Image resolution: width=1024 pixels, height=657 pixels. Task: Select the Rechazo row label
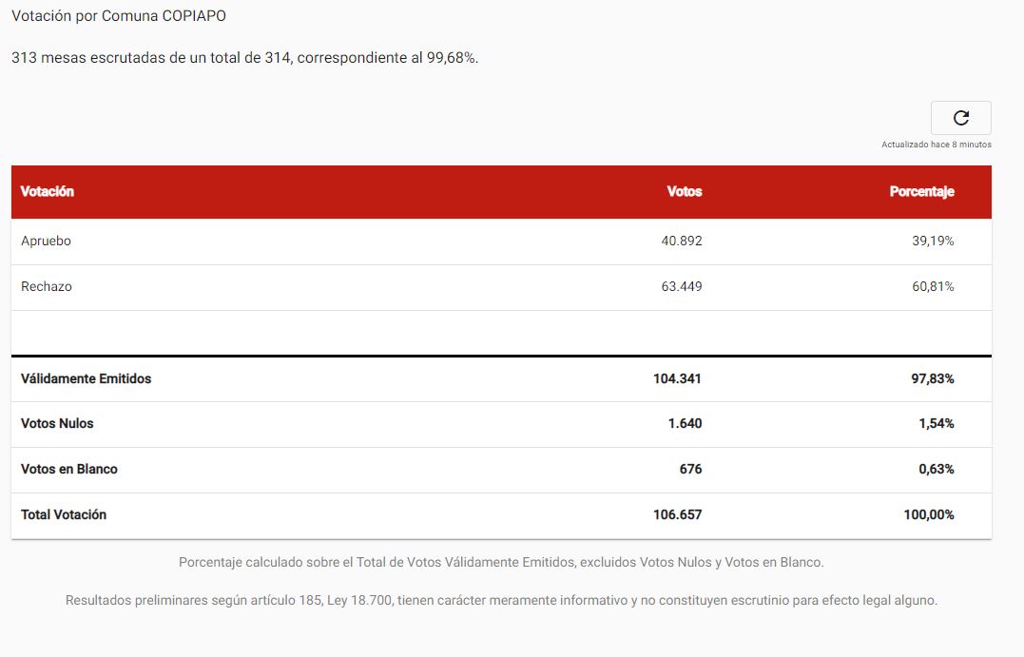pyautogui.click(x=47, y=287)
